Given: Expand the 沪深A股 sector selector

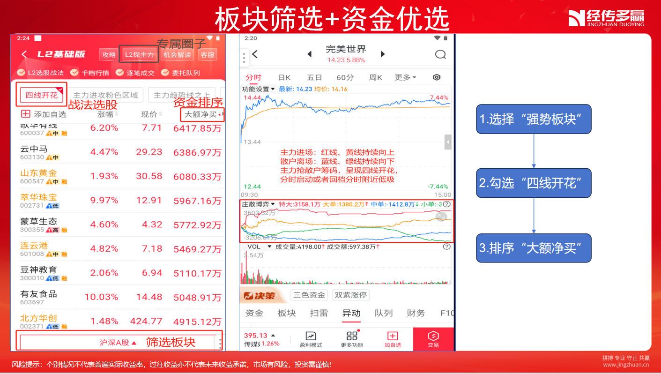Looking at the screenshot, I should (118, 343).
